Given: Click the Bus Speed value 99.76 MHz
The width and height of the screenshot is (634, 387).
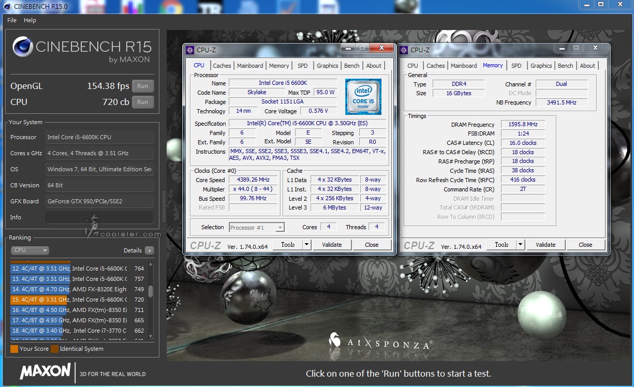Looking at the screenshot, I should [x=254, y=198].
